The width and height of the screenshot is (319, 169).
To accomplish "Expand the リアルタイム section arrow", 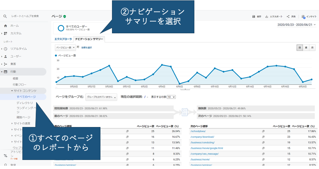I will 2,49.
